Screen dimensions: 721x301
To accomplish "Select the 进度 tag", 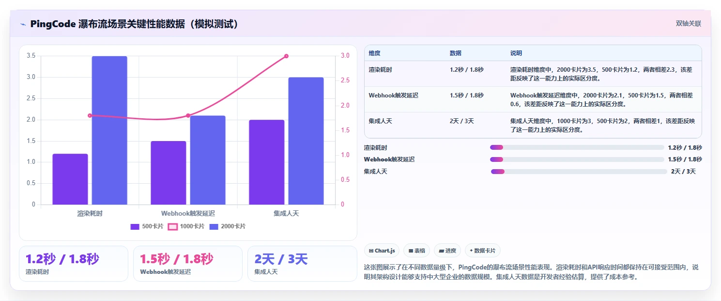I will [x=447, y=251].
